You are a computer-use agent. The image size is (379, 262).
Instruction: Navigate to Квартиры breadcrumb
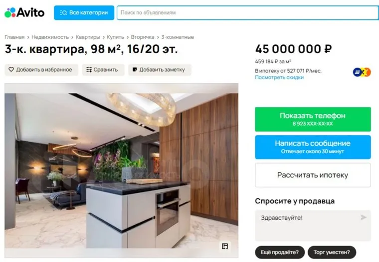click(88, 37)
